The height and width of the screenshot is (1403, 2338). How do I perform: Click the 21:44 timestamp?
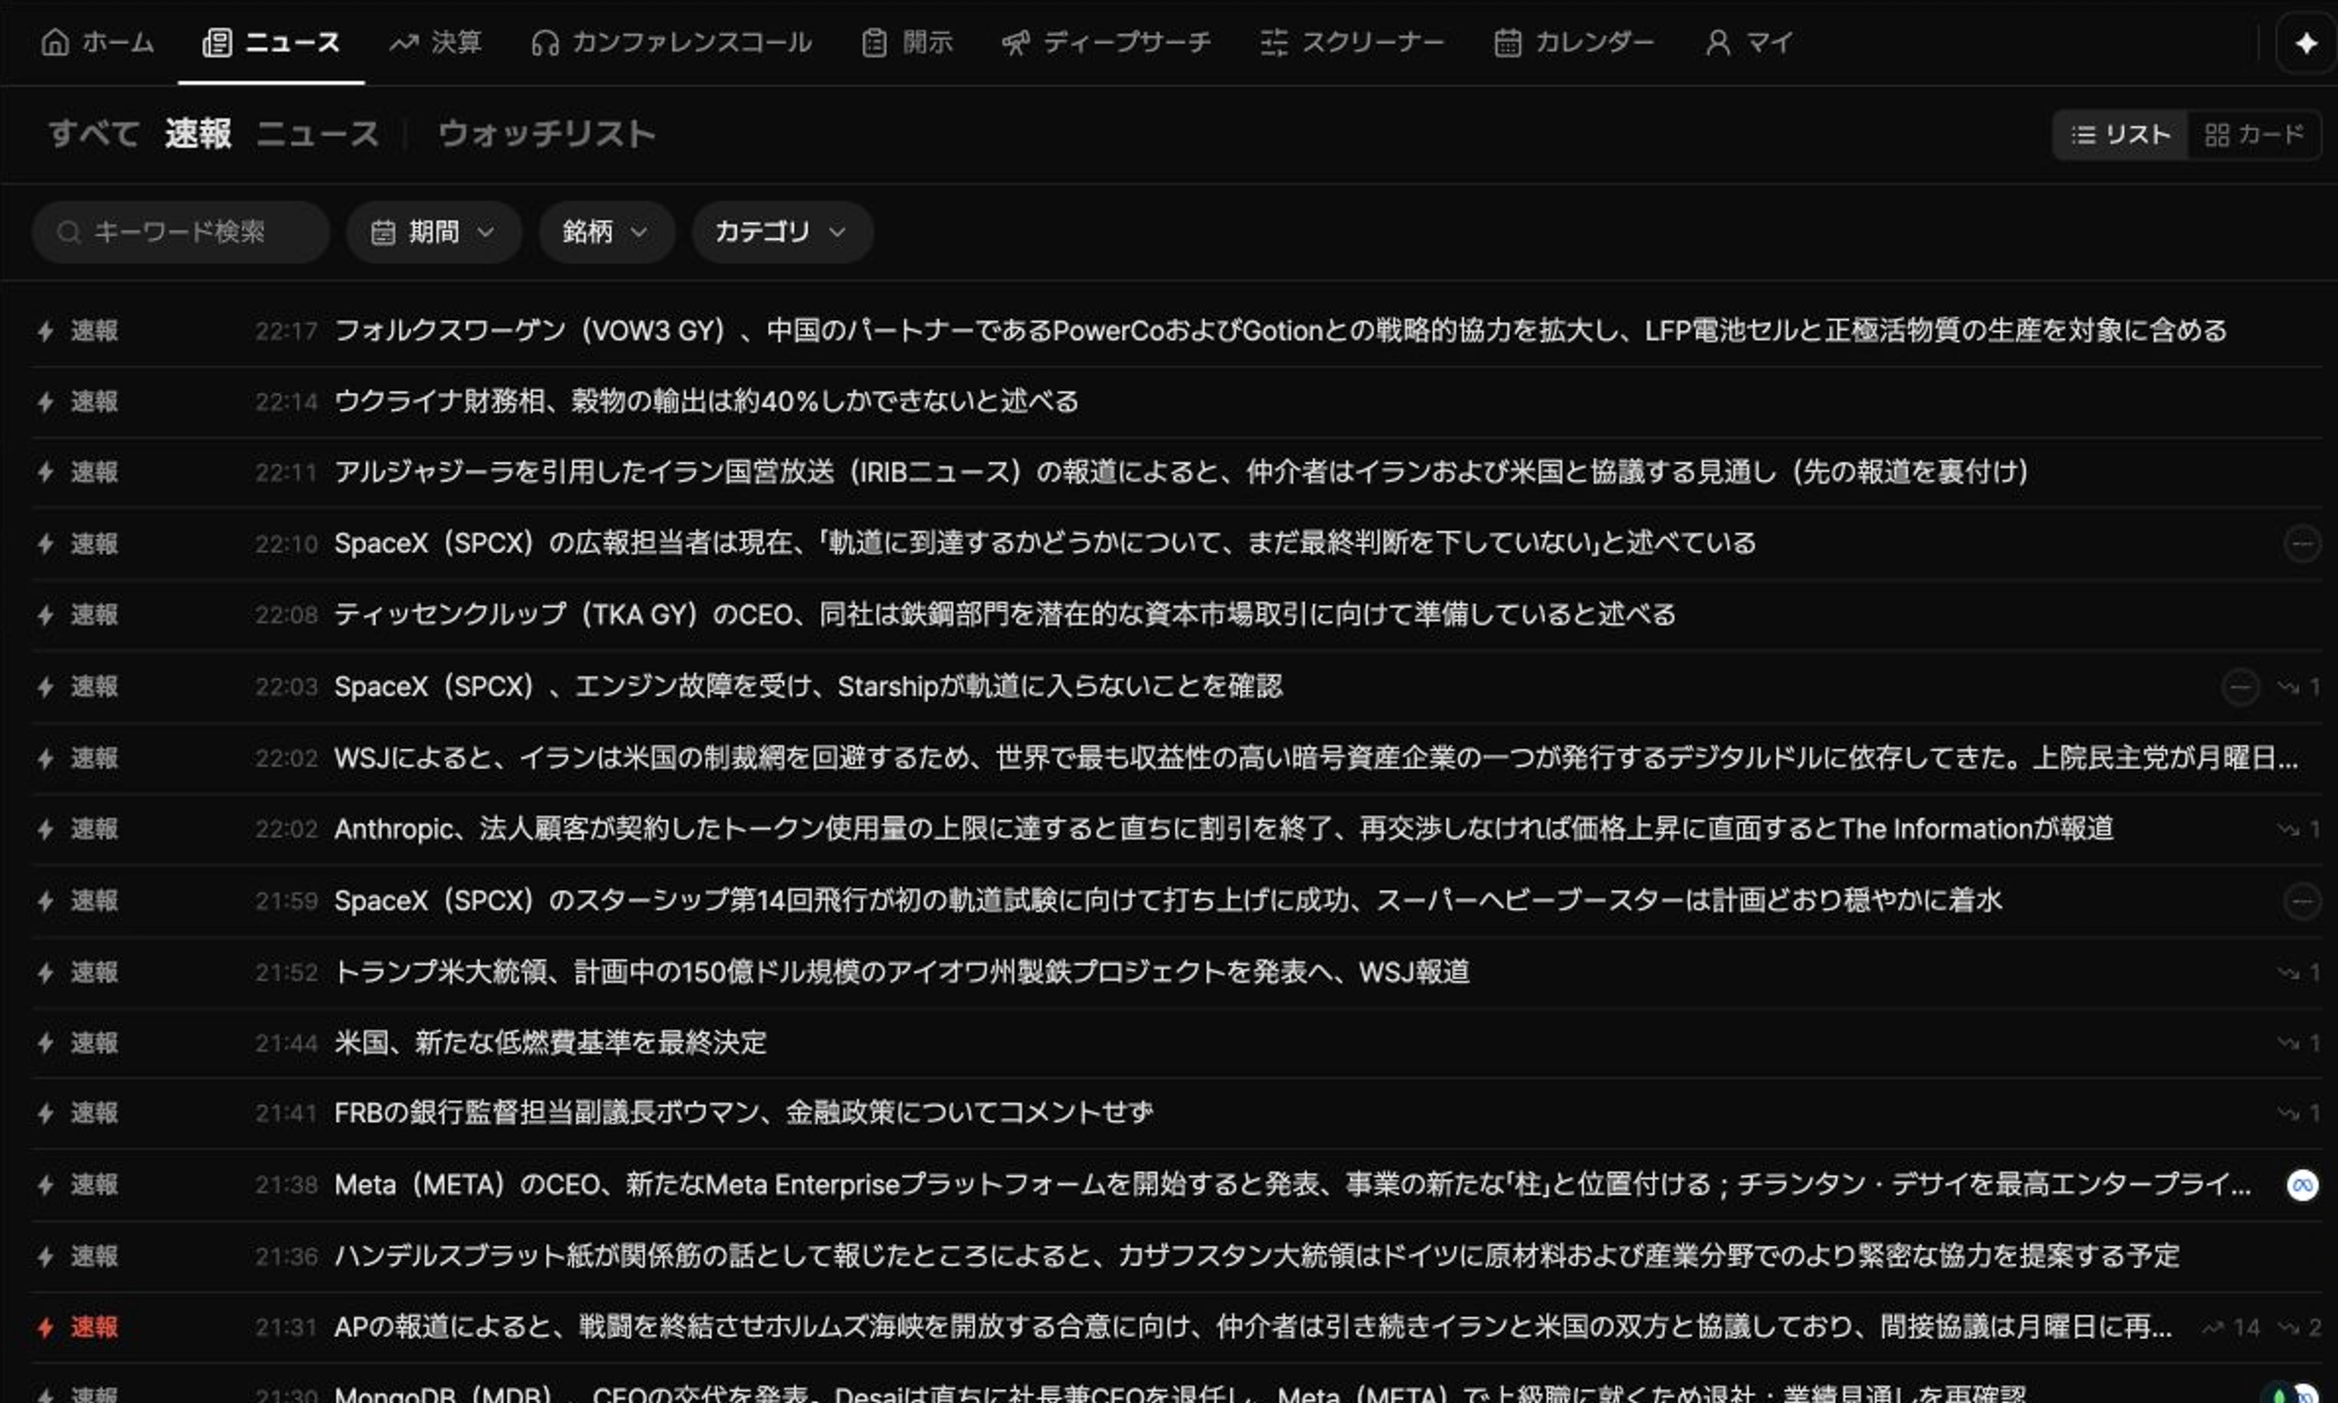286,1043
